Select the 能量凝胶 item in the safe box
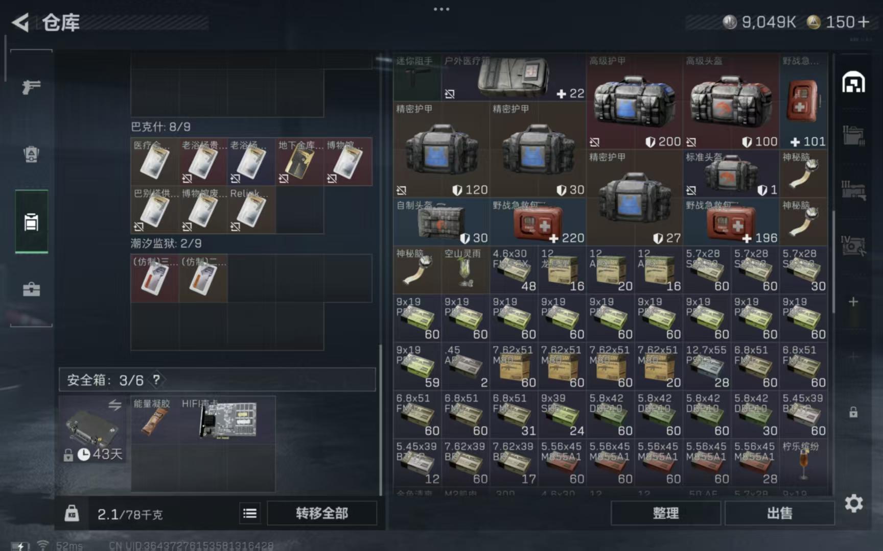883x551 pixels. [154, 419]
